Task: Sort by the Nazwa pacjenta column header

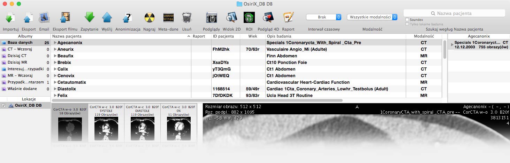Action: (x=121, y=36)
